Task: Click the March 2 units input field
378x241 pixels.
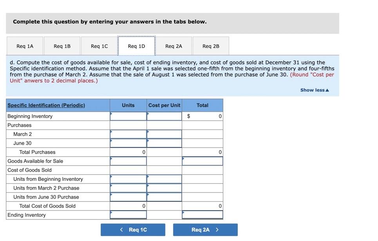Action: tap(127, 134)
